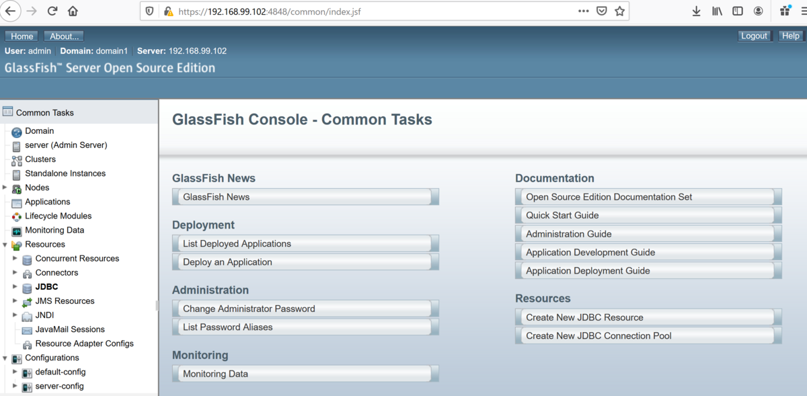The width and height of the screenshot is (807, 396).
Task: Click the Connectors icon in tree
Action: (27, 273)
